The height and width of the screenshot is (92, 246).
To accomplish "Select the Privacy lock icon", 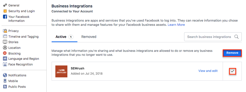I will pyautogui.click(x=5, y=31).
